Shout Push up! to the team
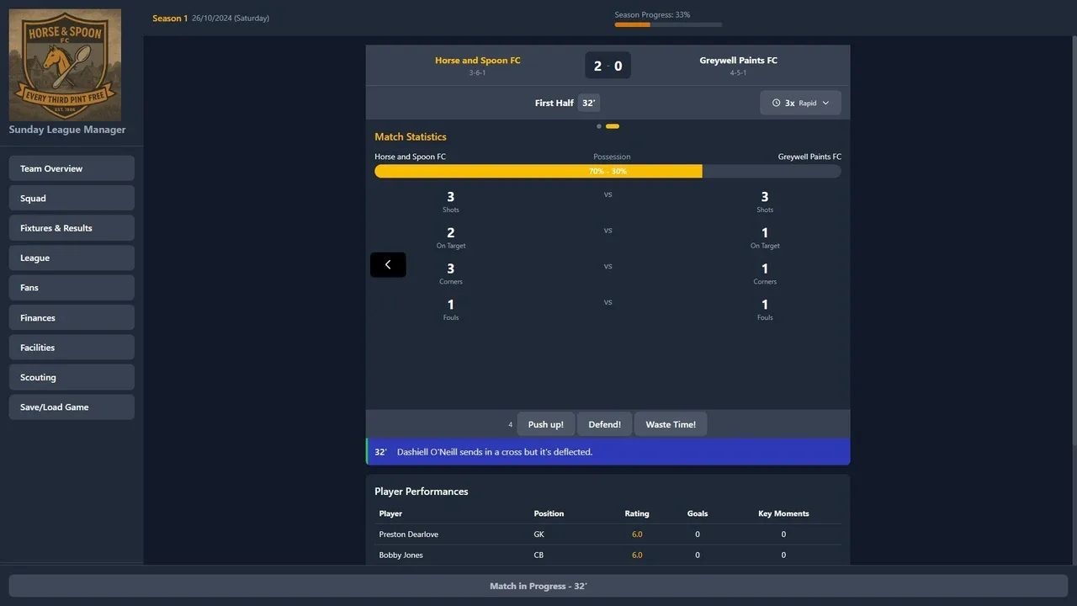This screenshot has width=1077, height=606. (x=546, y=424)
